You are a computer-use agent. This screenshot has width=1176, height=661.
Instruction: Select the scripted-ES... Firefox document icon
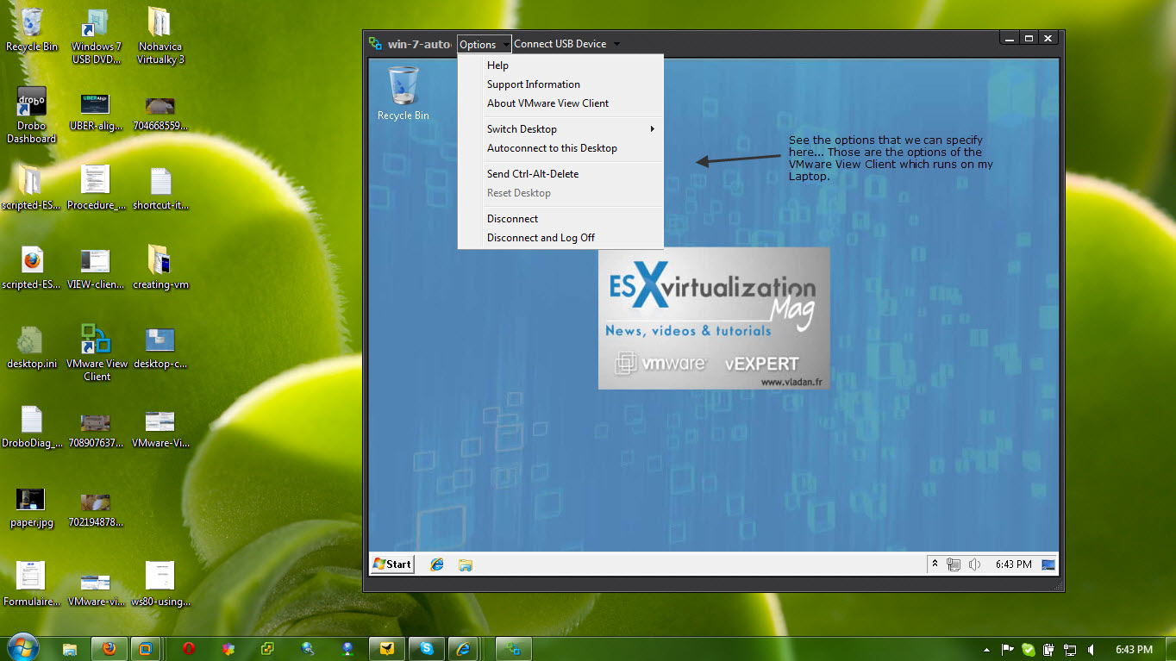(32, 268)
